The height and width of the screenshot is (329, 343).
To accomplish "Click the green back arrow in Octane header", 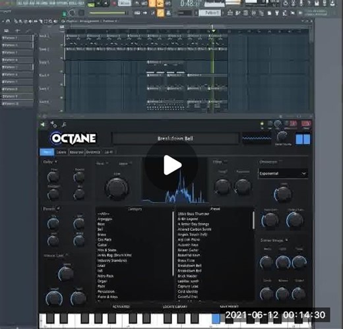I will point(42,125).
